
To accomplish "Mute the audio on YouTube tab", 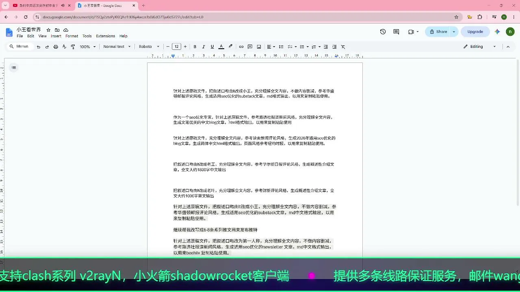I will click(x=63, y=6).
